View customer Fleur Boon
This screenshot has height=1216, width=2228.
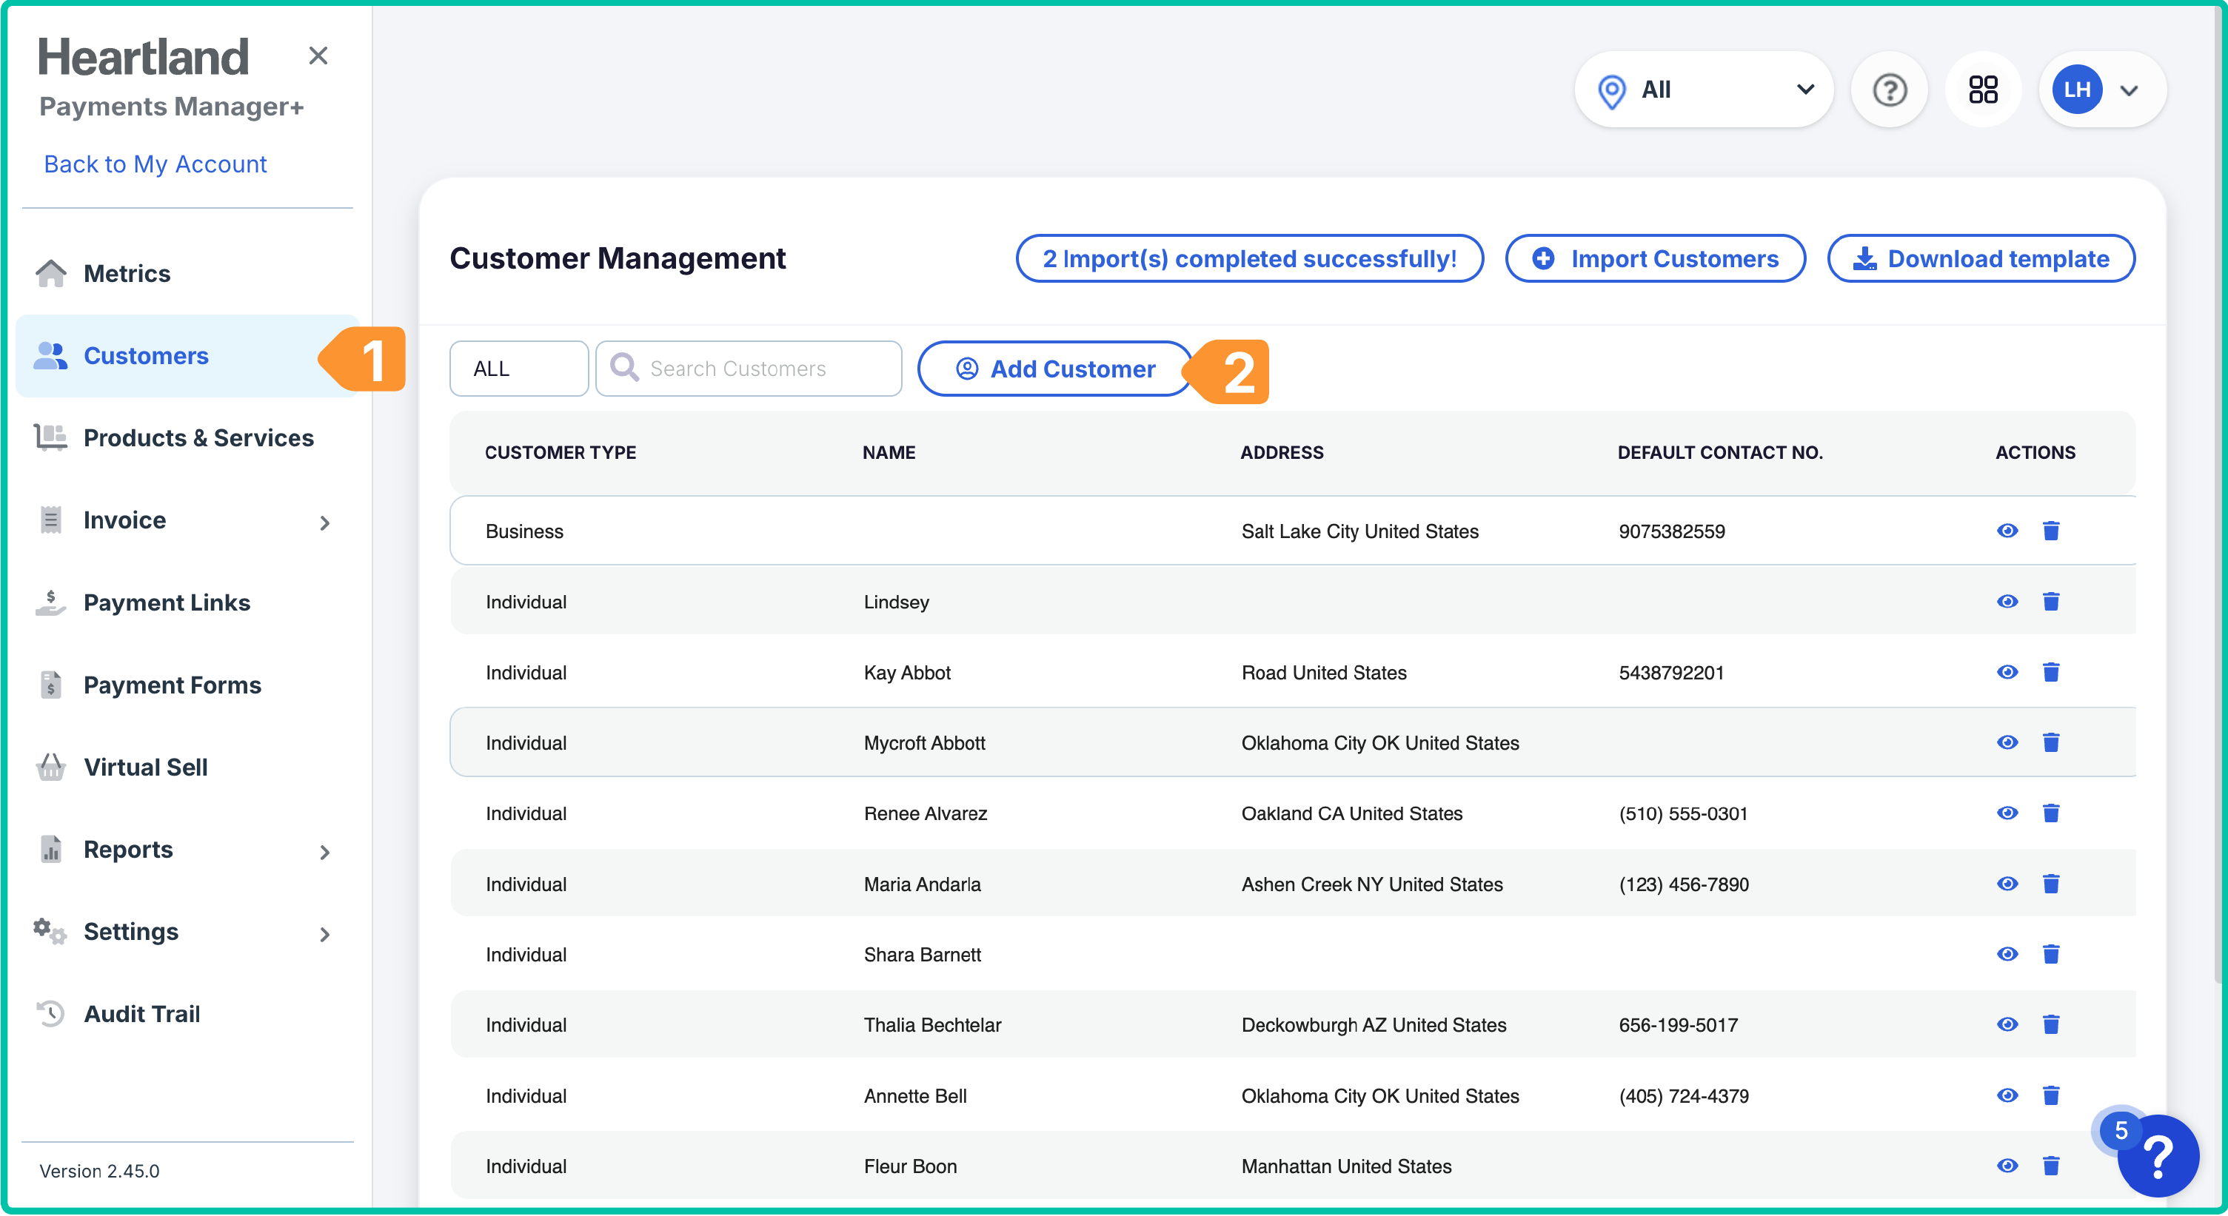2007,1166
